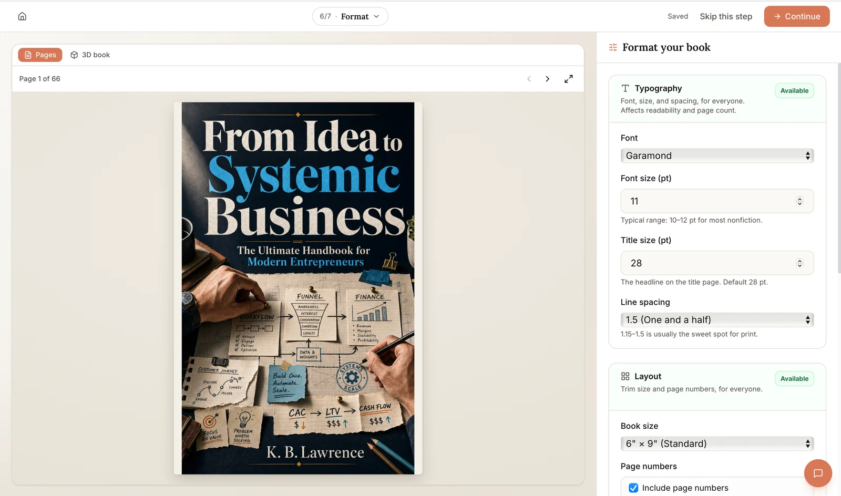Viewport: 841px width, 496px height.
Task: Toggle Include page numbers checkbox
Action: coord(633,488)
